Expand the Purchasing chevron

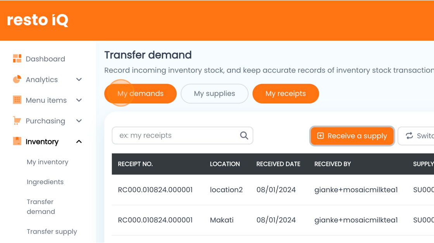click(79, 121)
